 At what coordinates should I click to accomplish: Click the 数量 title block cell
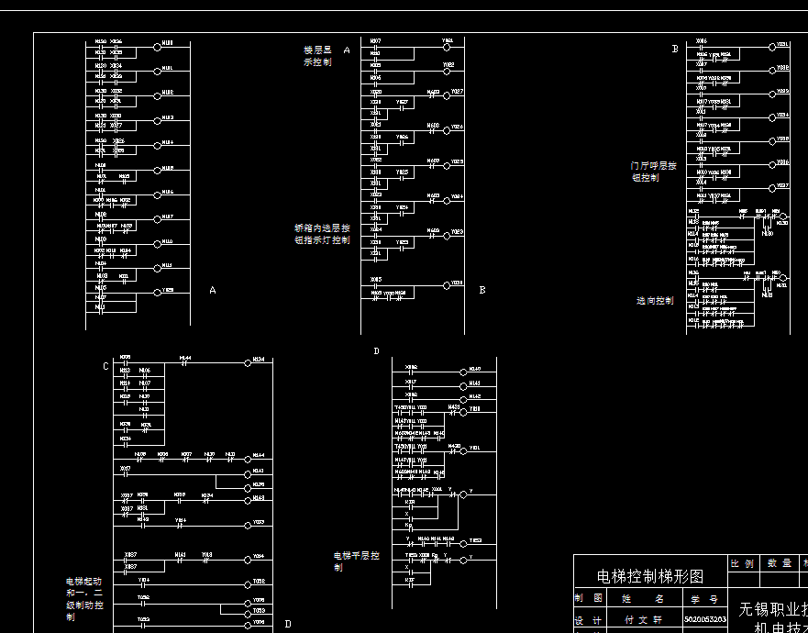tap(780, 563)
